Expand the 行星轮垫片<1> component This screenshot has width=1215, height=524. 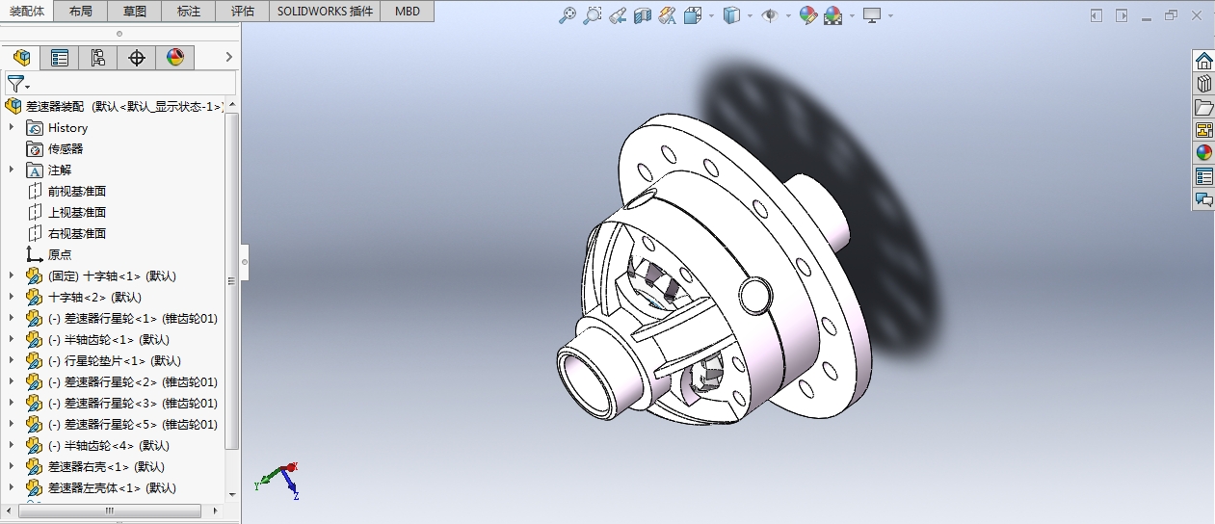click(12, 360)
